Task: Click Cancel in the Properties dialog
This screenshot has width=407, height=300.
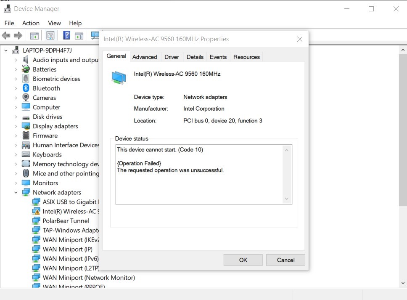Action: tap(285, 260)
